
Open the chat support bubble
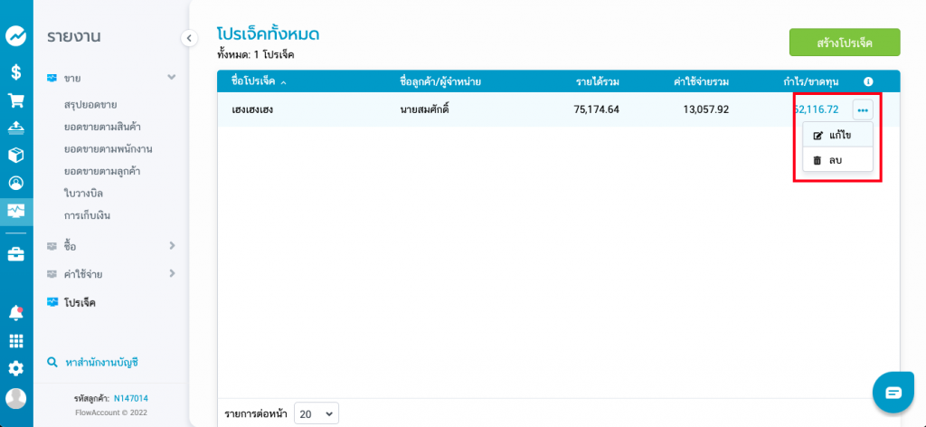(x=893, y=393)
